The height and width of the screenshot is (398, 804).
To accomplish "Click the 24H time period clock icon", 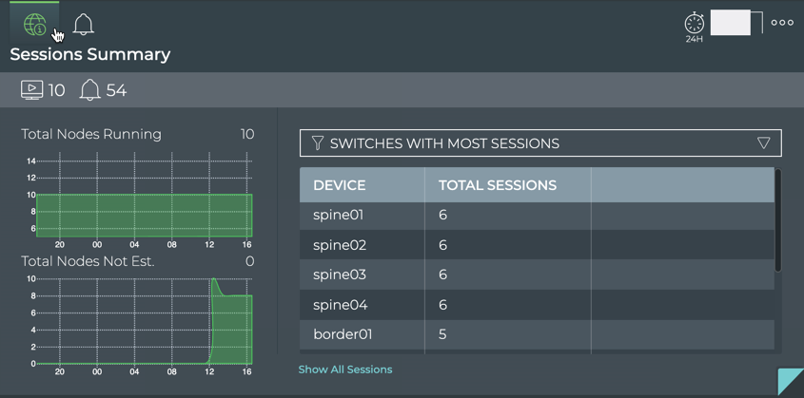I will coord(695,24).
